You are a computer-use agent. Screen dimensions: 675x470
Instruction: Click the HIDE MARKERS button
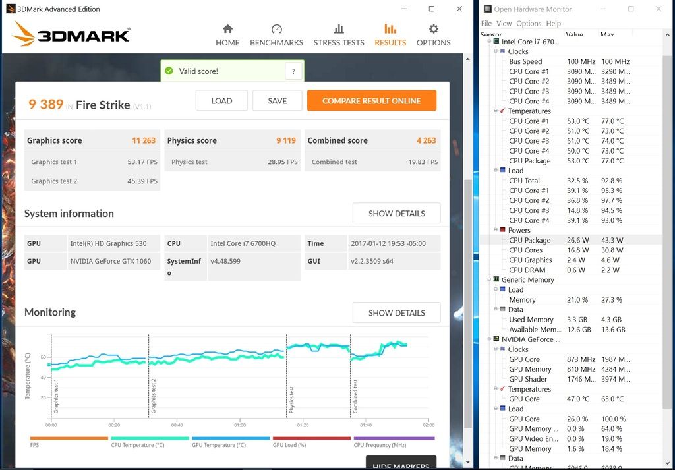(x=401, y=463)
